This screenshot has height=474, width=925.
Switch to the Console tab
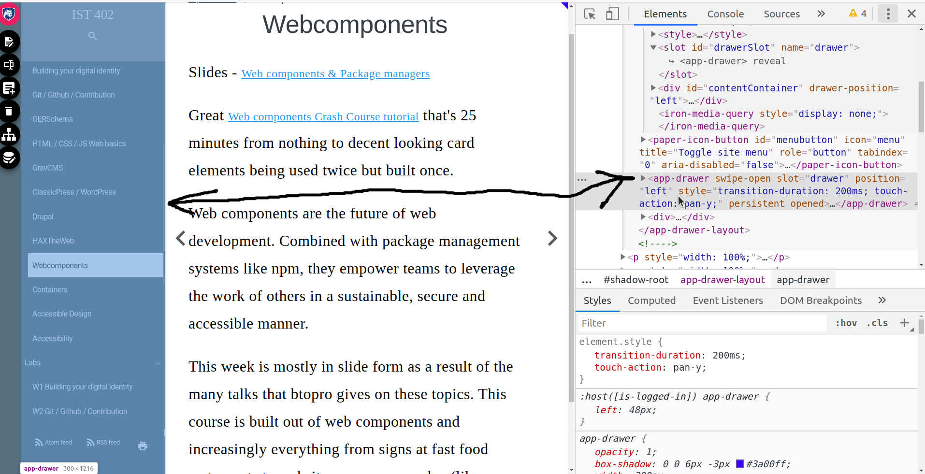point(725,14)
